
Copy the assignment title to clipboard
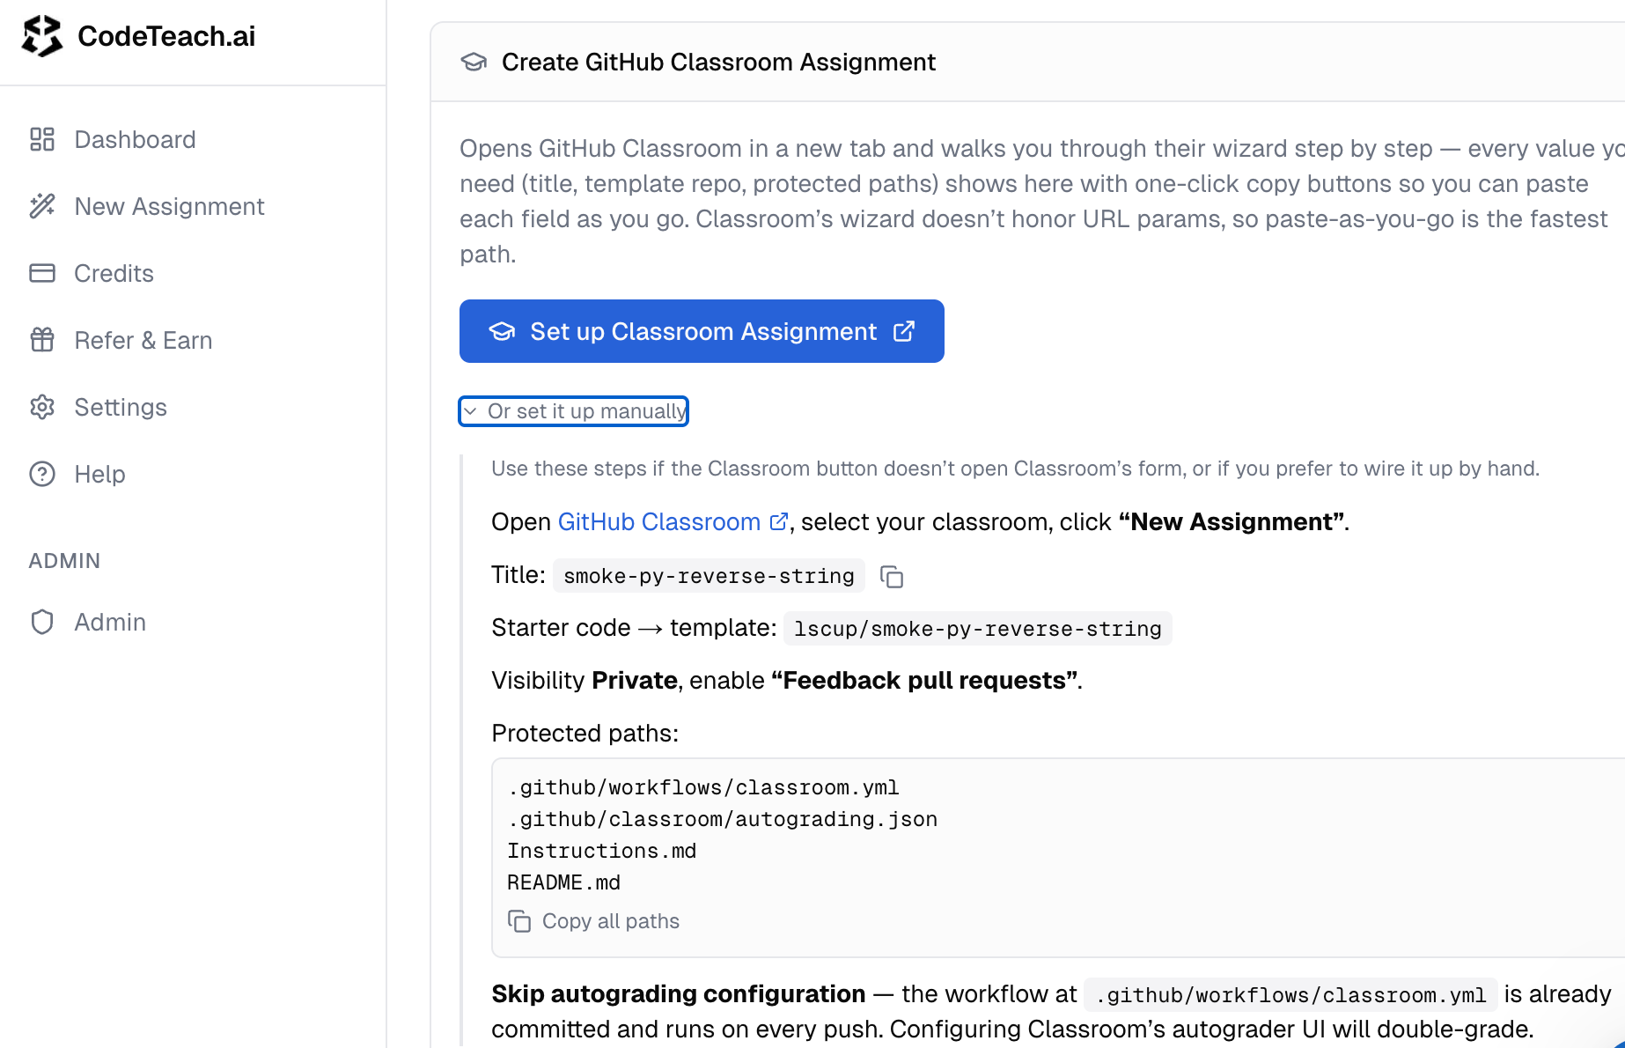(892, 577)
